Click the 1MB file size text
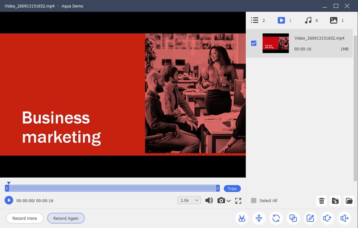Screen dimensions: 358x228 [344, 49]
